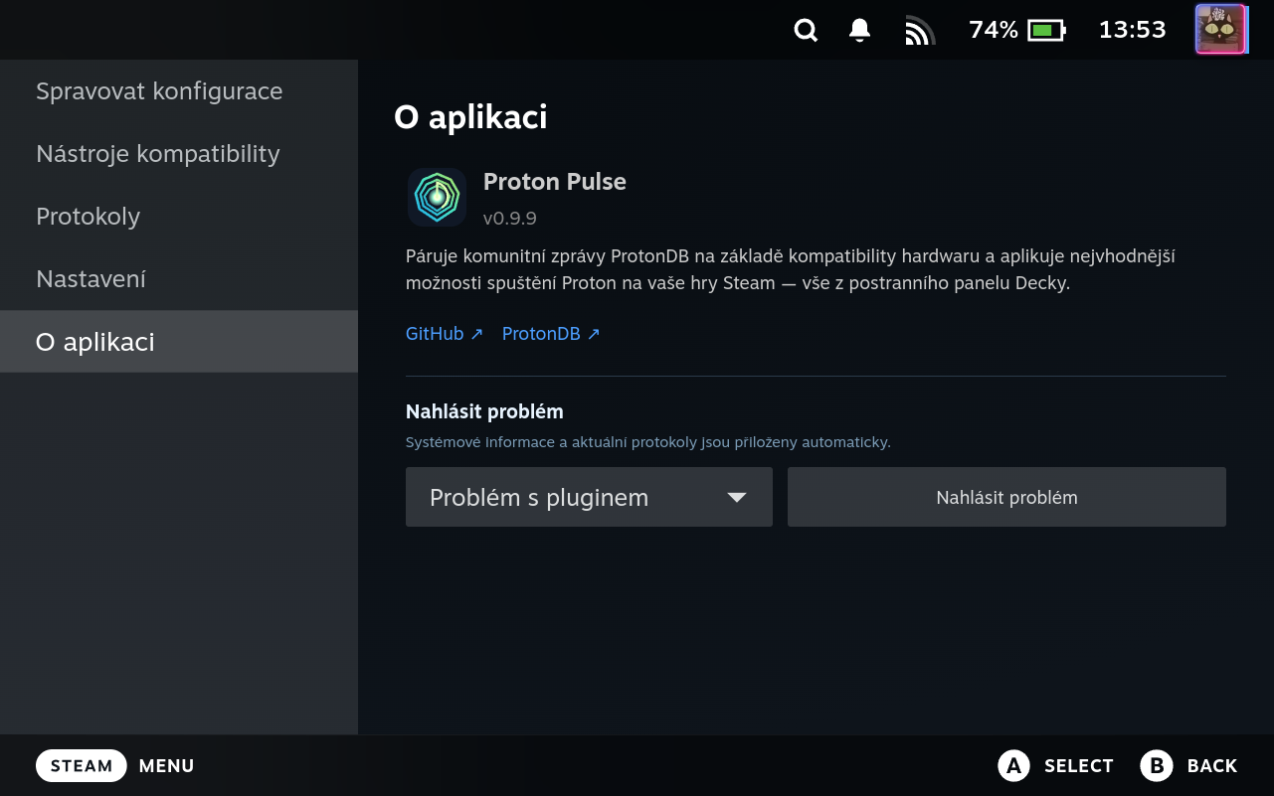
Task: Click the clock showing 13:53
Action: click(x=1132, y=30)
